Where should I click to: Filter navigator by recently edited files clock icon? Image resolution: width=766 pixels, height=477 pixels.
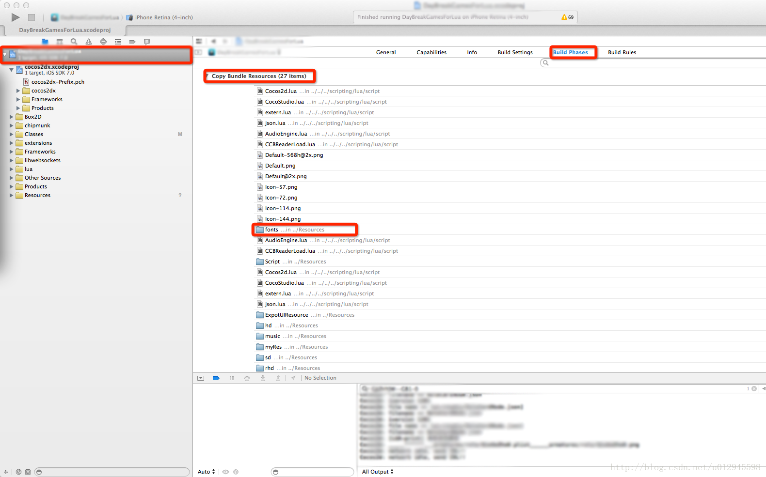tap(18, 472)
